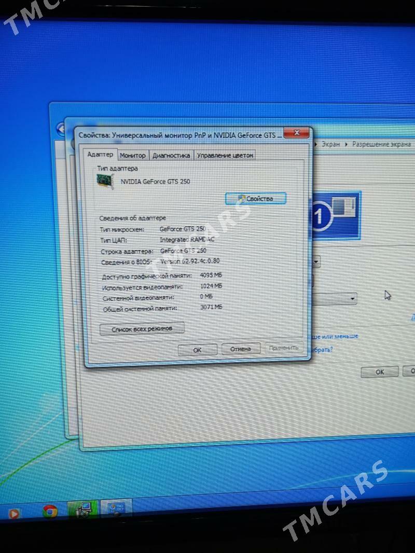Switch to the Диагностика tab
Image resolution: width=415 pixels, height=553 pixels.
[x=171, y=155]
